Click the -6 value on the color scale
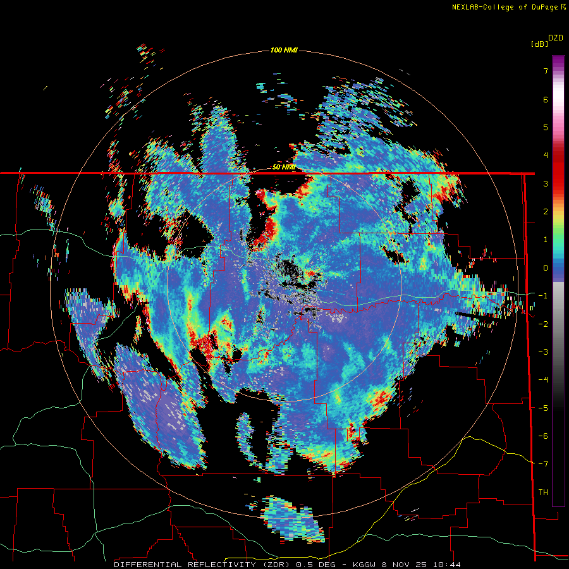 click(543, 436)
